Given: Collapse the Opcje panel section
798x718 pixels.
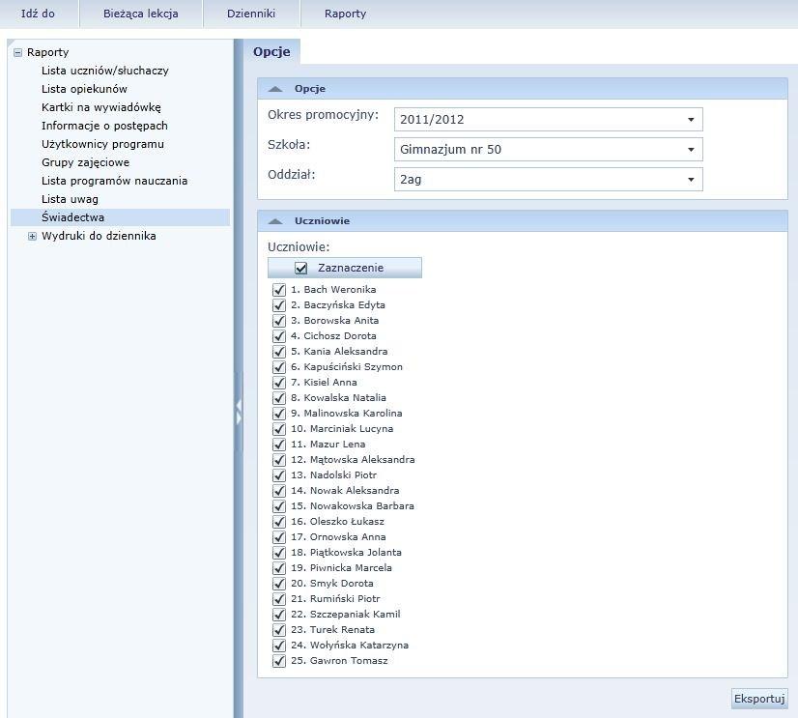Looking at the screenshot, I should point(275,89).
